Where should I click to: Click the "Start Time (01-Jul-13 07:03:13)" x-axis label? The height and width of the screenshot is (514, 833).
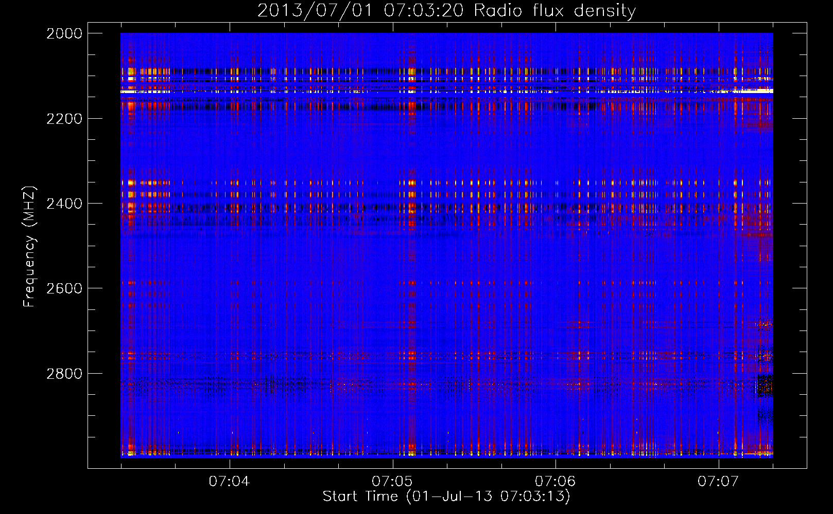coord(446,497)
